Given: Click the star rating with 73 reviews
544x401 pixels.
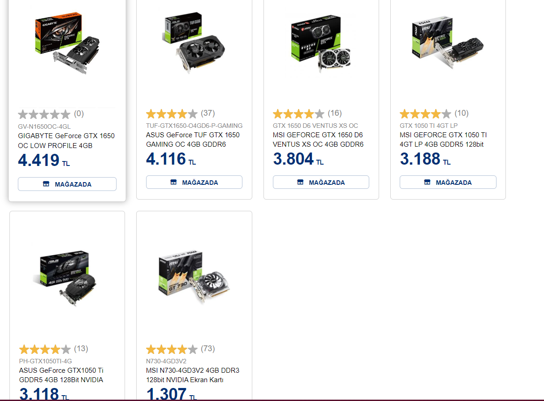Looking at the screenshot, I should click(172, 349).
